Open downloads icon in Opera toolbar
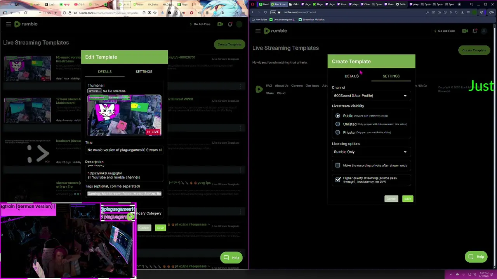Viewport: 497px width, 279px height. [462, 12]
